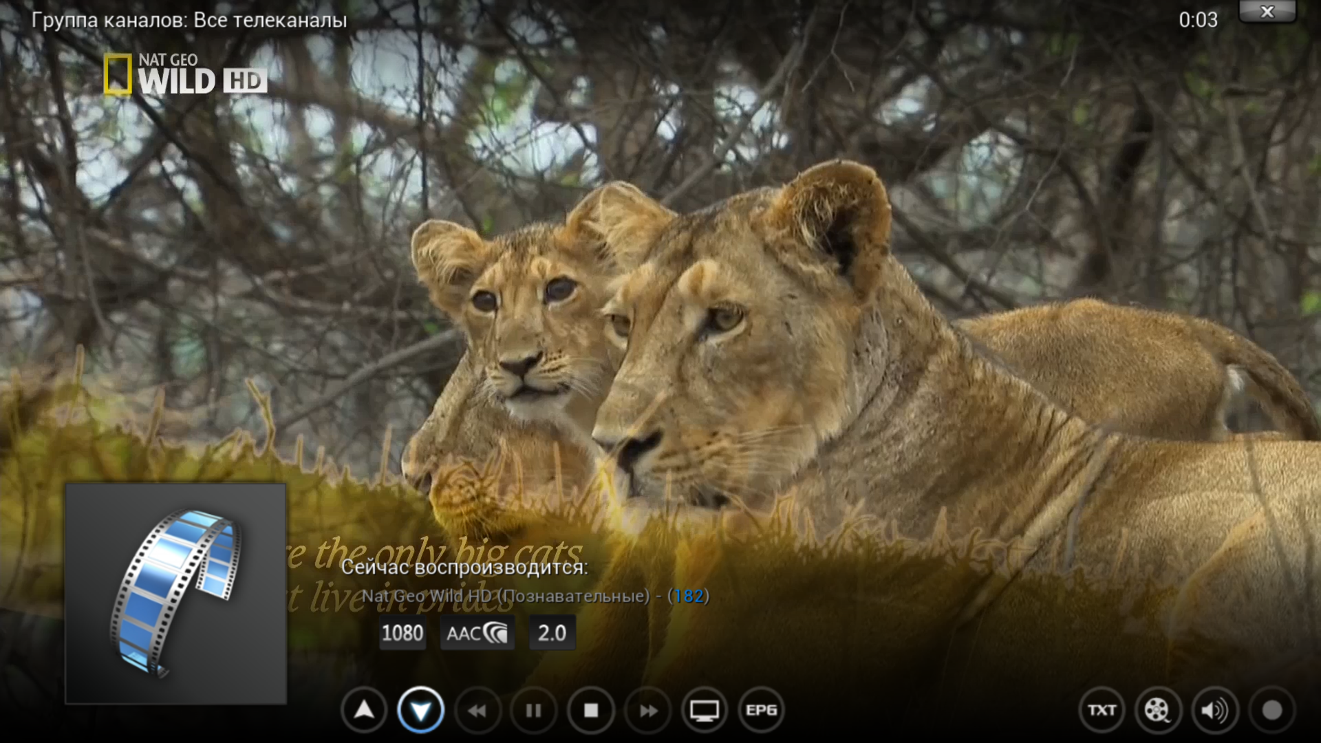Stop the current playback
1321x743 pixels.
click(x=590, y=710)
